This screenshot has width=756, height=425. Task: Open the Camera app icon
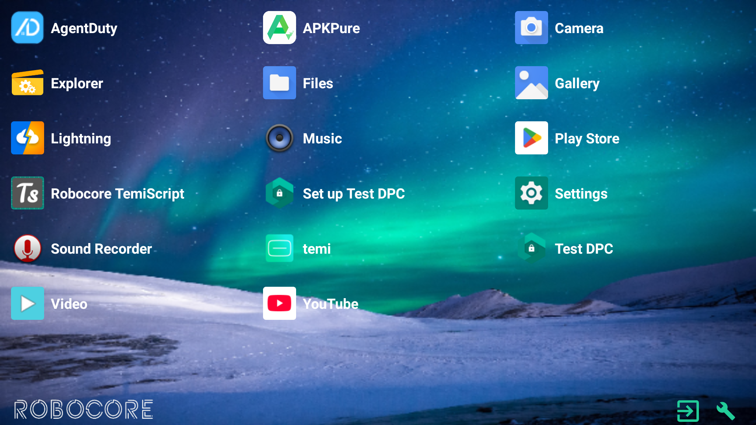click(x=532, y=28)
